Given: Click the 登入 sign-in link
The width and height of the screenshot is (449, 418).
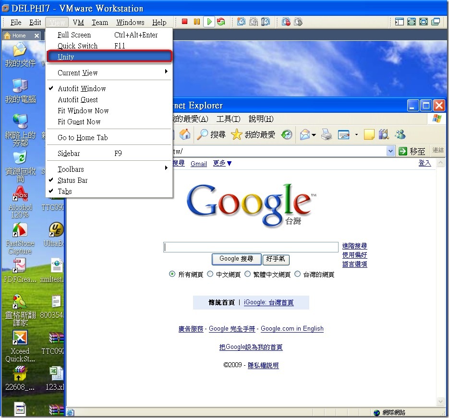Looking at the screenshot, I should [425, 163].
